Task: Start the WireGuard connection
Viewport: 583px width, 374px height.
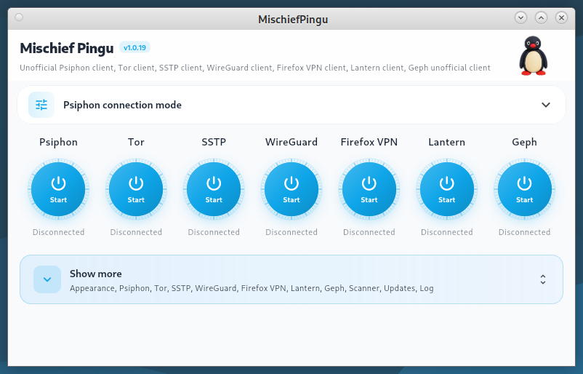Action: pyautogui.click(x=291, y=189)
